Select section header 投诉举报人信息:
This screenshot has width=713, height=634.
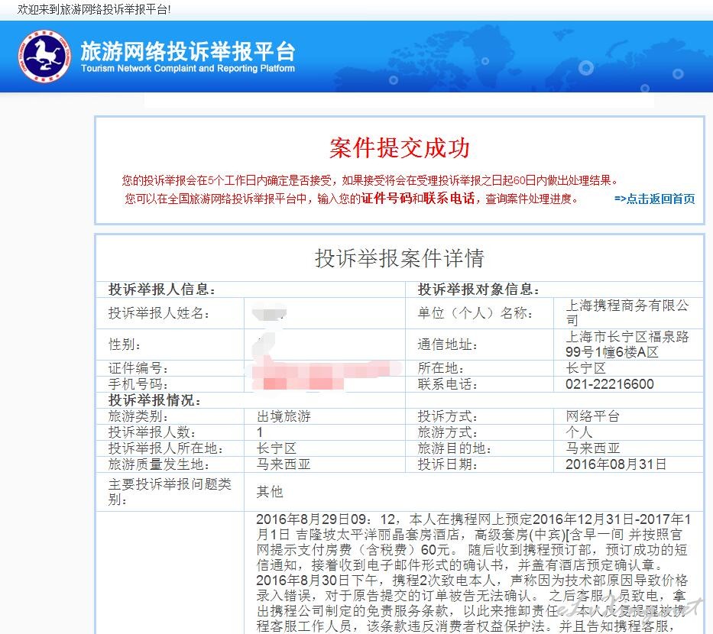[162, 290]
